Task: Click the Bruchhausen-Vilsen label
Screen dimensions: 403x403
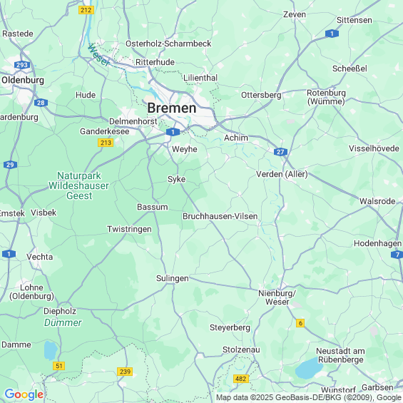Action: 220,216
